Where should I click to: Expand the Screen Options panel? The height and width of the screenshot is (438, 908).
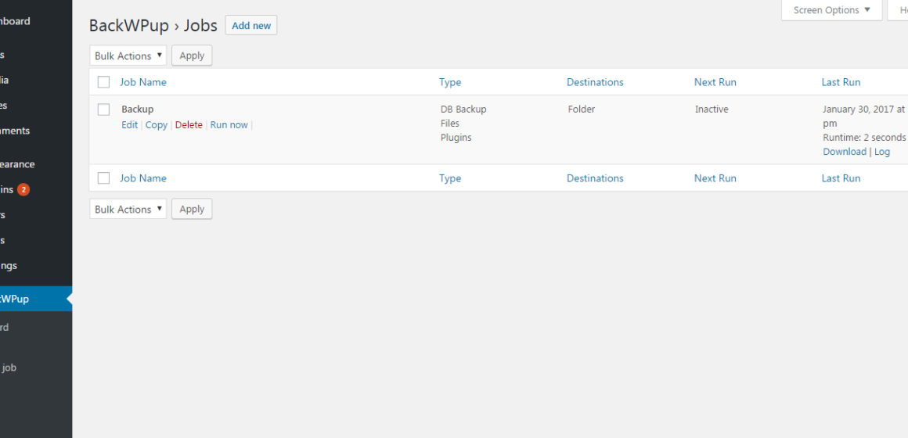pos(831,10)
